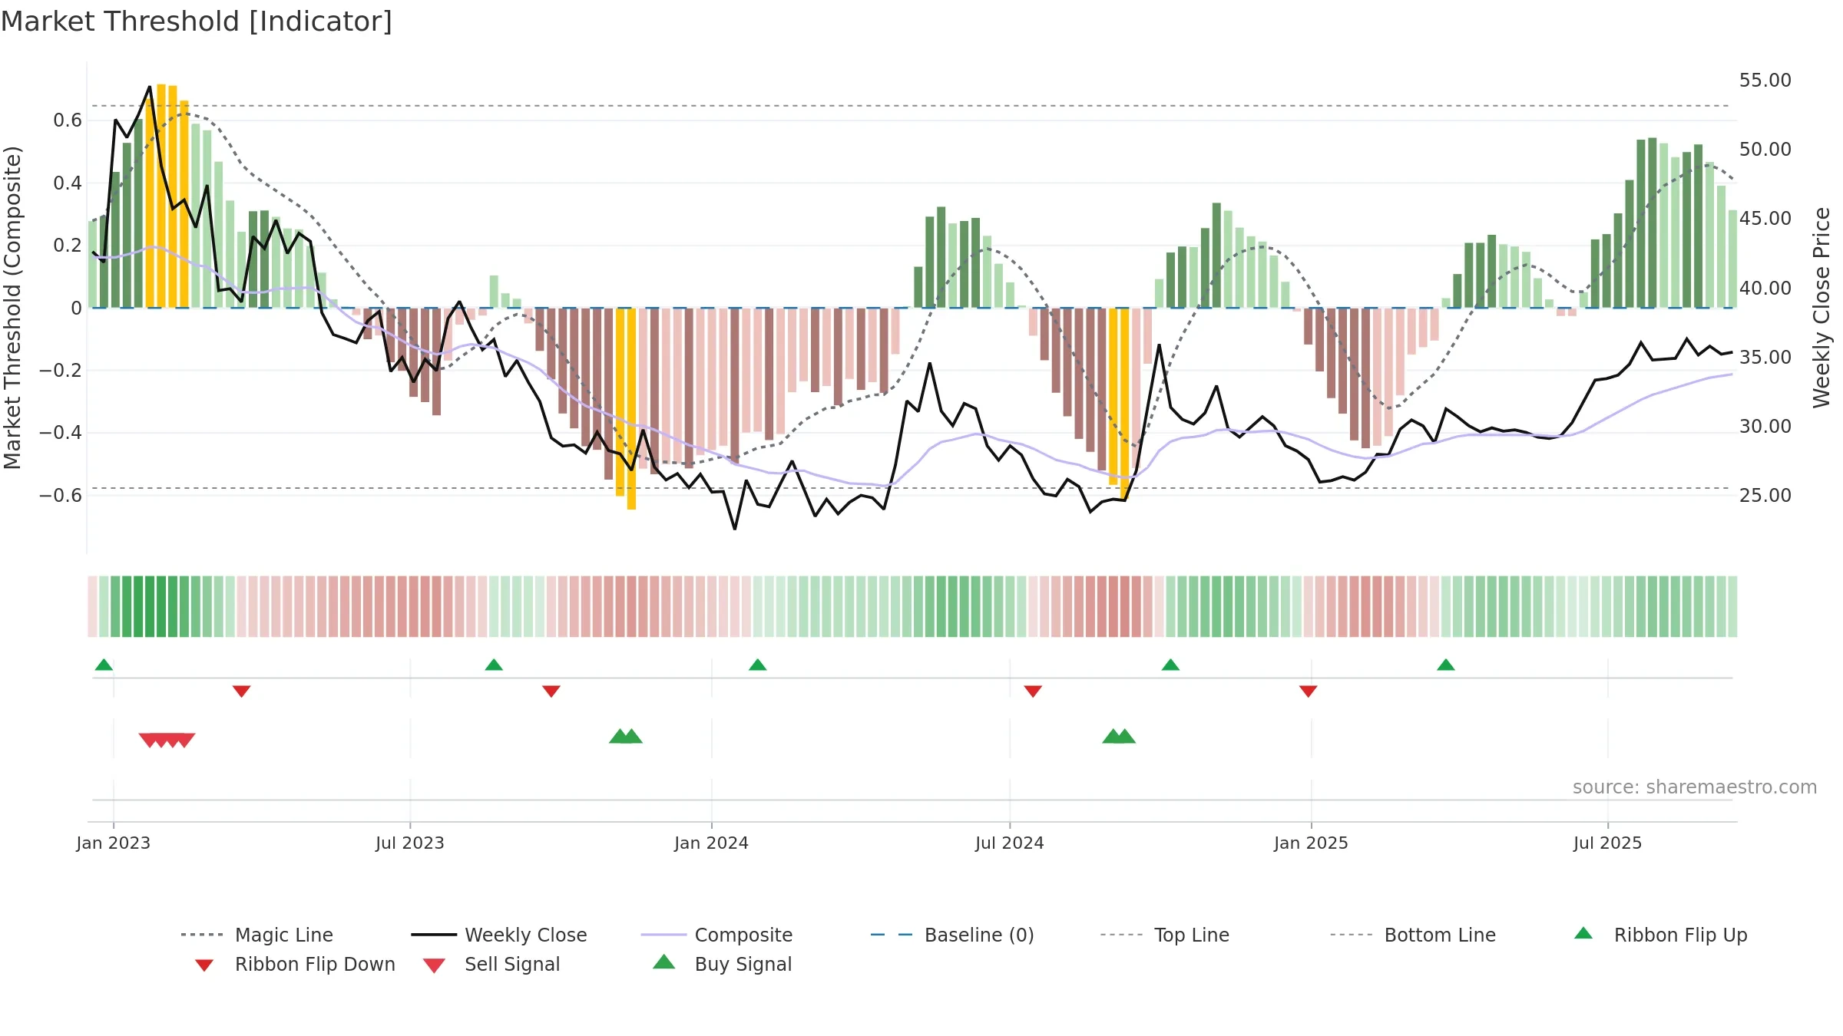Screen dimensions: 1843x1036
Task: Click the Jan 2023 axis label
Action: click(x=114, y=843)
